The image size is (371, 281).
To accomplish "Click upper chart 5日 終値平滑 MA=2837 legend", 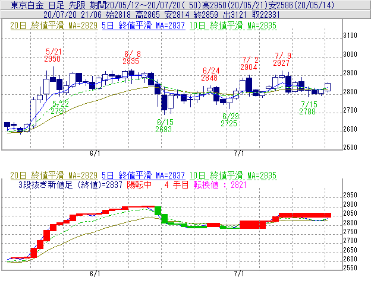I will (143, 25).
